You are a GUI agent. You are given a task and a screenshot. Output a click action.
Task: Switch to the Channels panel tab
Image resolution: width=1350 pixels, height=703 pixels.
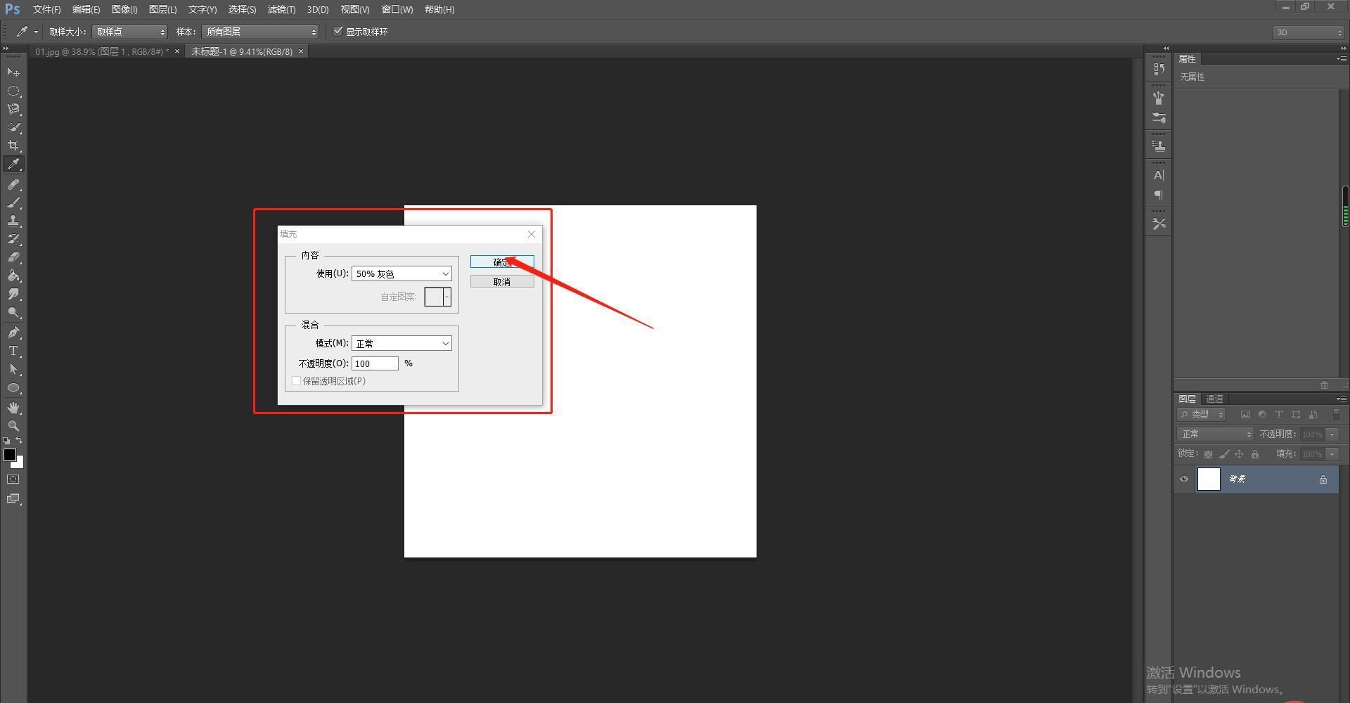tap(1214, 399)
